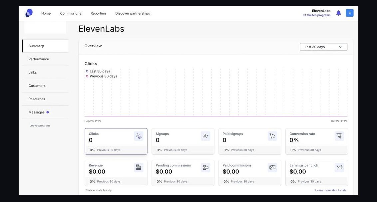Viewport: 377px width, 202px height.
Task: Select the Performance sidebar tab
Action: pyautogui.click(x=45, y=59)
